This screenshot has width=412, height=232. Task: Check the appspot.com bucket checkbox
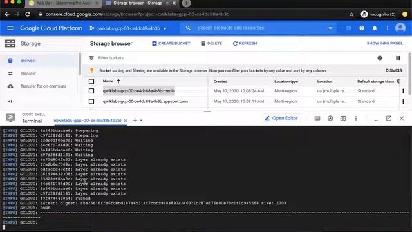pos(91,101)
